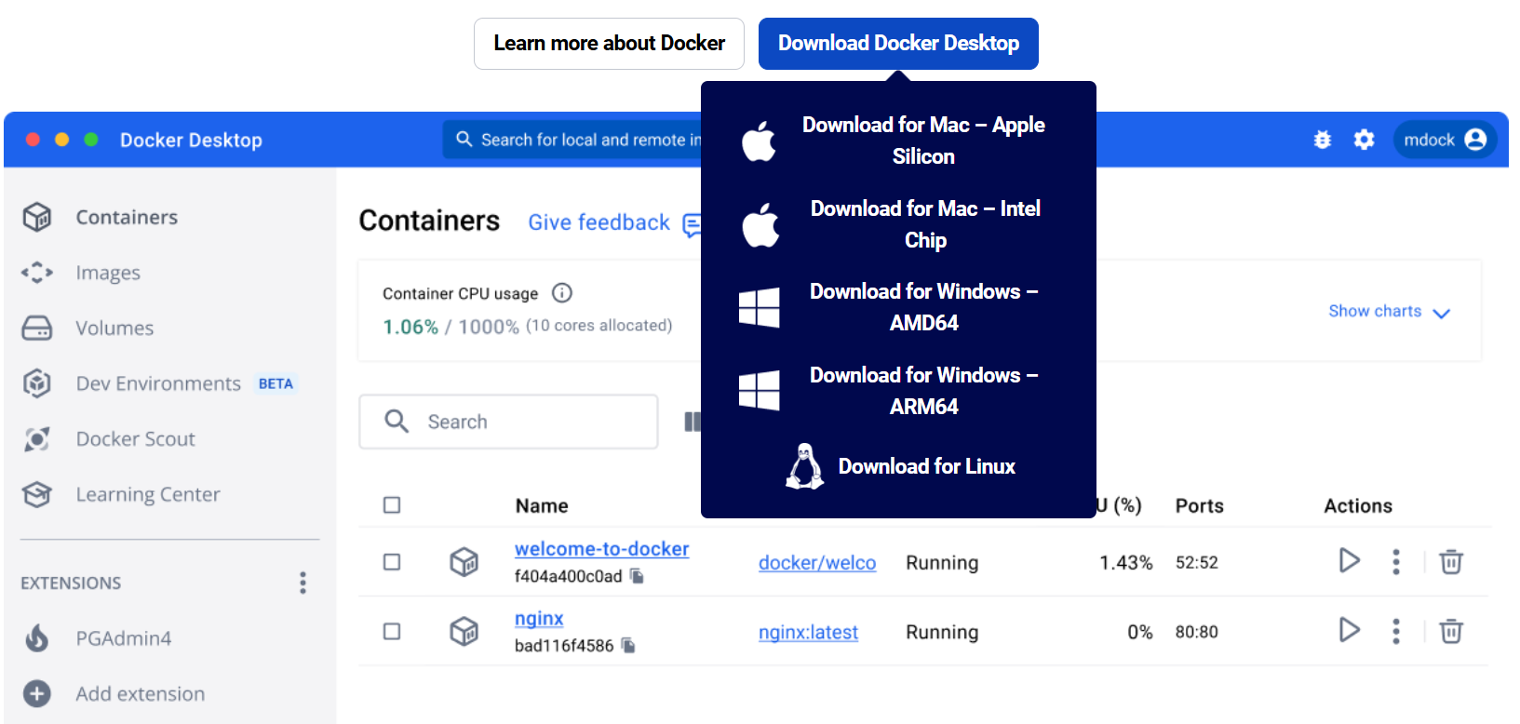Screen dimensions: 1520x724
Task: Click the magnifier icon in the containers Search field
Action: tap(397, 422)
